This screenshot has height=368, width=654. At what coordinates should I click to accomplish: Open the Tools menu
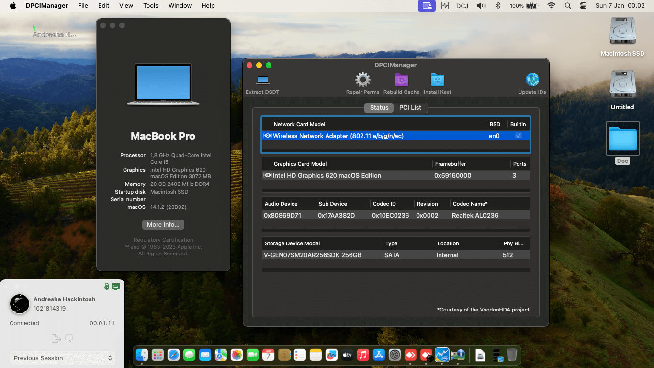coord(150,5)
